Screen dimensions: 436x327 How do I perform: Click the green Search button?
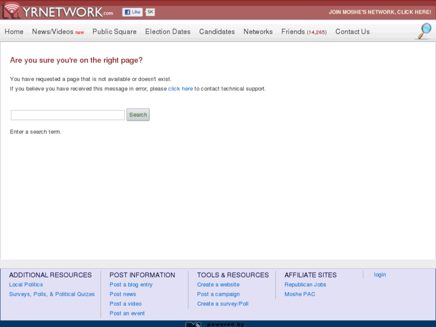coord(138,115)
